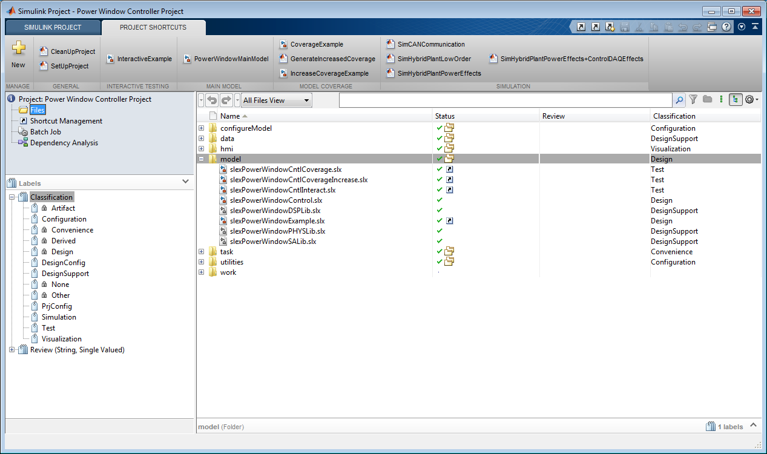Launch the SimHybridPlantLowOrder shortcut
The width and height of the screenshot is (767, 454).
click(429, 59)
